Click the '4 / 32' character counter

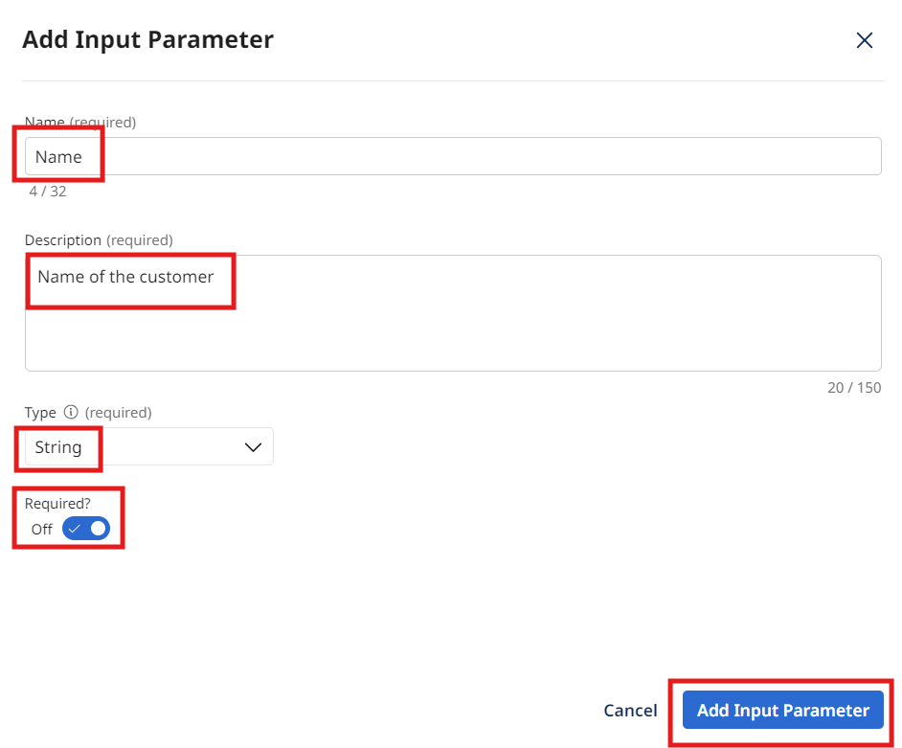(47, 191)
